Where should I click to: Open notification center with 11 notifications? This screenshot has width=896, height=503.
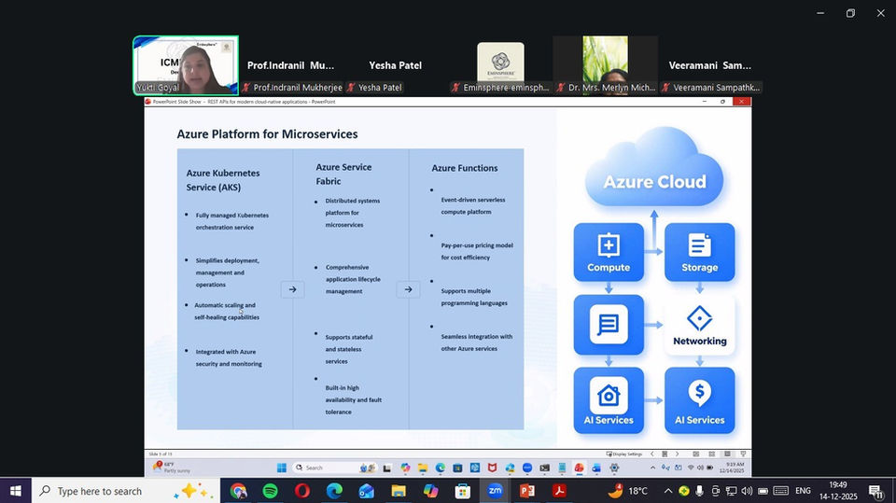[x=876, y=491]
